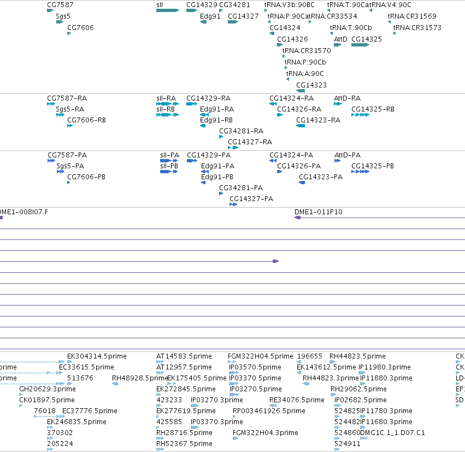The height and width of the screenshot is (452, 465).
Task: Select transcript AttD-RA
Action: pyautogui.click(x=348, y=98)
